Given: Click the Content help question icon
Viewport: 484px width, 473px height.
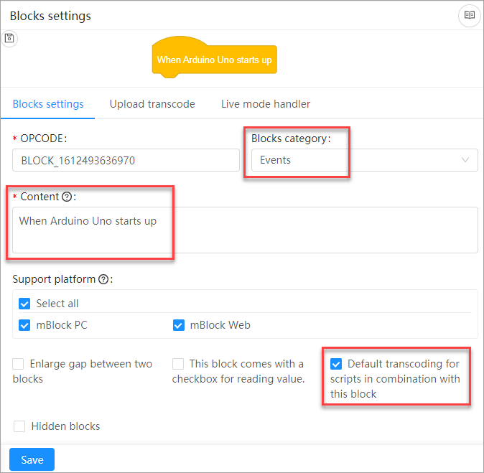Looking at the screenshot, I should click(x=67, y=197).
